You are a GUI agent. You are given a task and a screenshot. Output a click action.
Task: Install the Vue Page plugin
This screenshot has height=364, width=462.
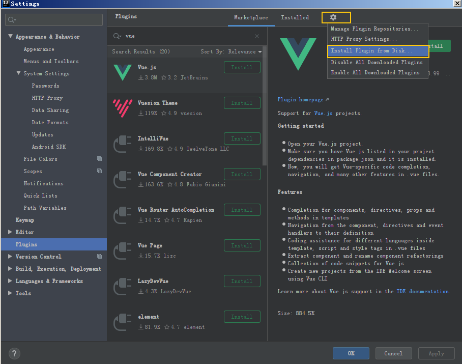[x=242, y=245]
